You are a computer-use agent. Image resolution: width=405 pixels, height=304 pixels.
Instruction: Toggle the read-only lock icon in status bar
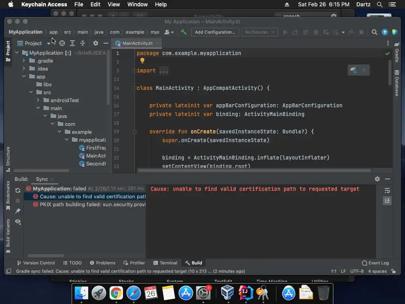click(394, 271)
